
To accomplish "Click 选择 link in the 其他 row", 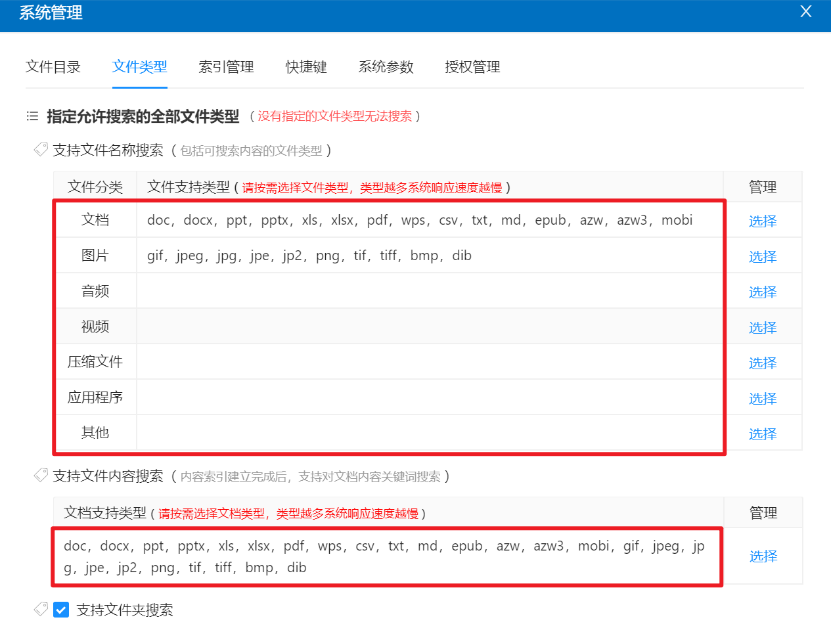I will [763, 434].
